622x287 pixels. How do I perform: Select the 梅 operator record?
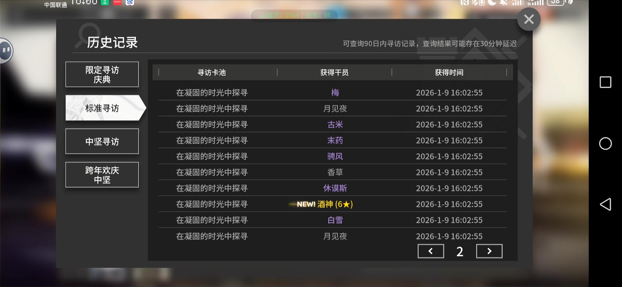click(x=335, y=92)
